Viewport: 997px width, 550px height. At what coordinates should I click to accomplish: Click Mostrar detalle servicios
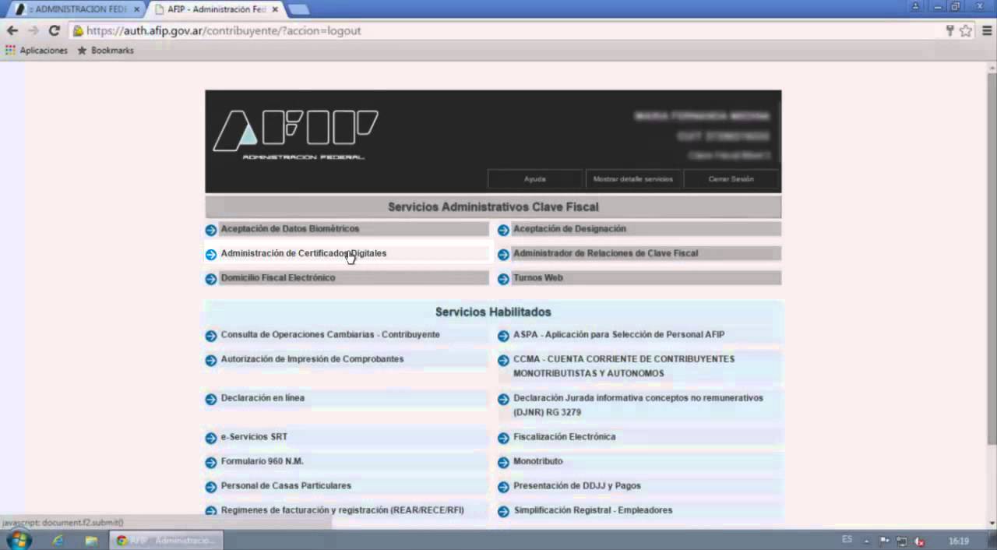coord(632,179)
